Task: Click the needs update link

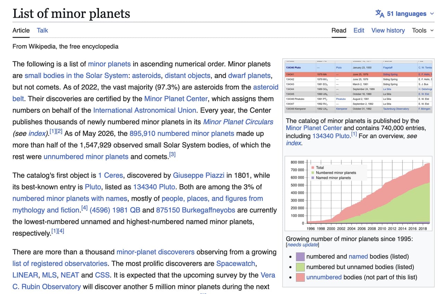Action: 302,245
